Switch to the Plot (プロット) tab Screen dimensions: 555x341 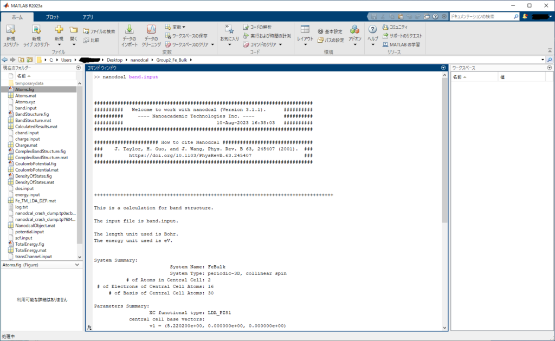tap(53, 17)
